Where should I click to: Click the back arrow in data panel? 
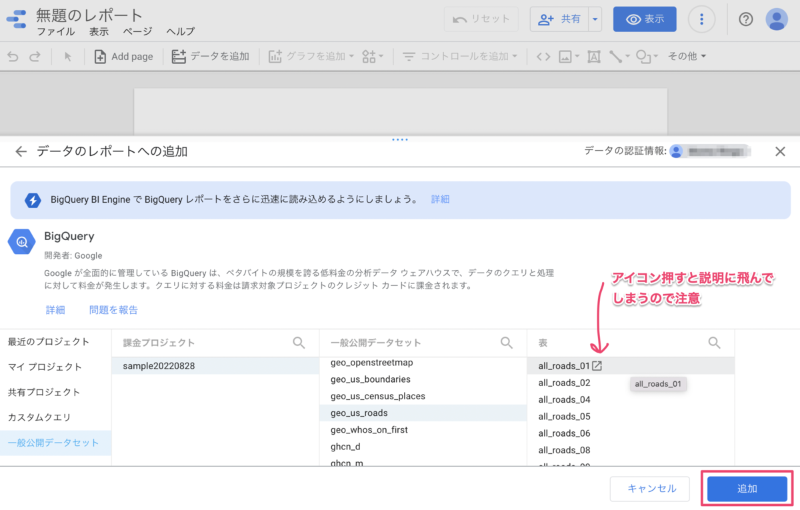click(21, 151)
